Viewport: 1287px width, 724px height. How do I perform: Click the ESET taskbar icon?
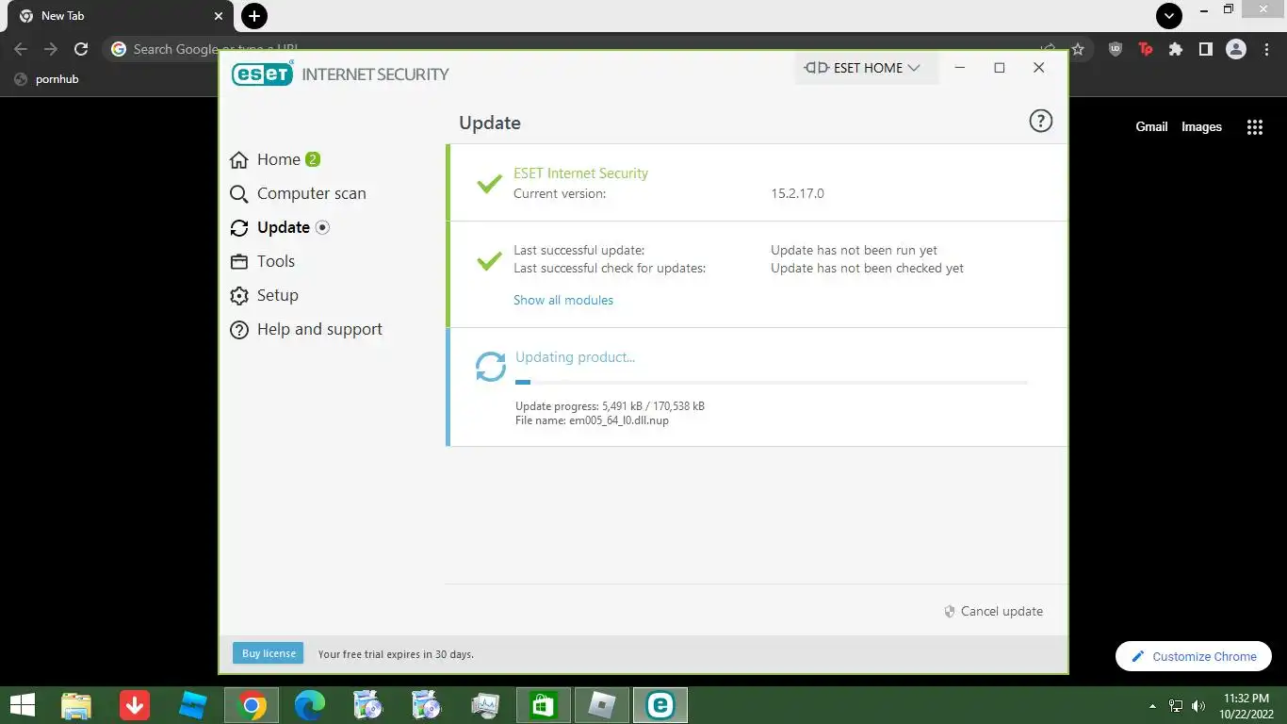(660, 705)
